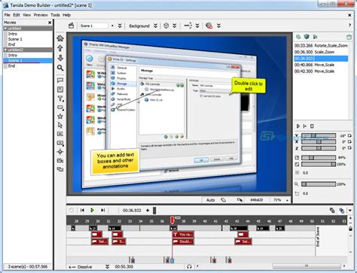The height and width of the screenshot is (273, 357).
Task: Expand the Dissolve transition chevron
Action: point(107,266)
